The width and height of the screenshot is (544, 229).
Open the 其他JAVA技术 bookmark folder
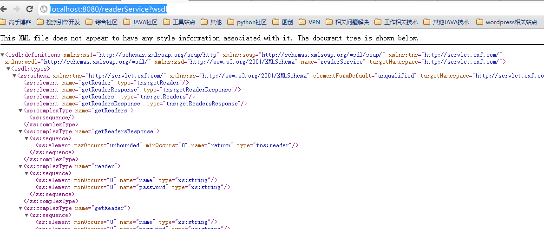pos(446,22)
